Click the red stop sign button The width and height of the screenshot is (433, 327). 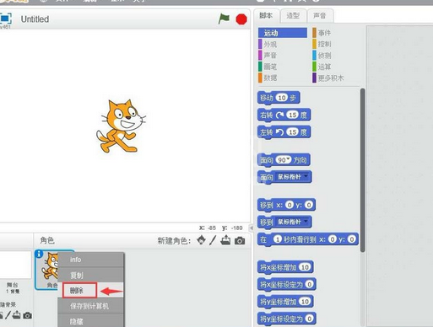coord(241,19)
